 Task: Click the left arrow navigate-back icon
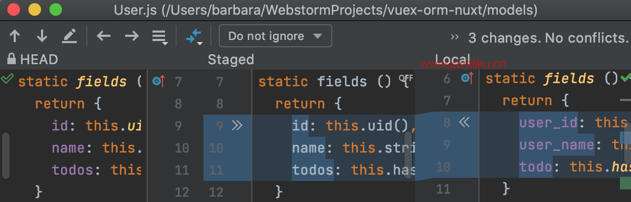[x=104, y=36]
